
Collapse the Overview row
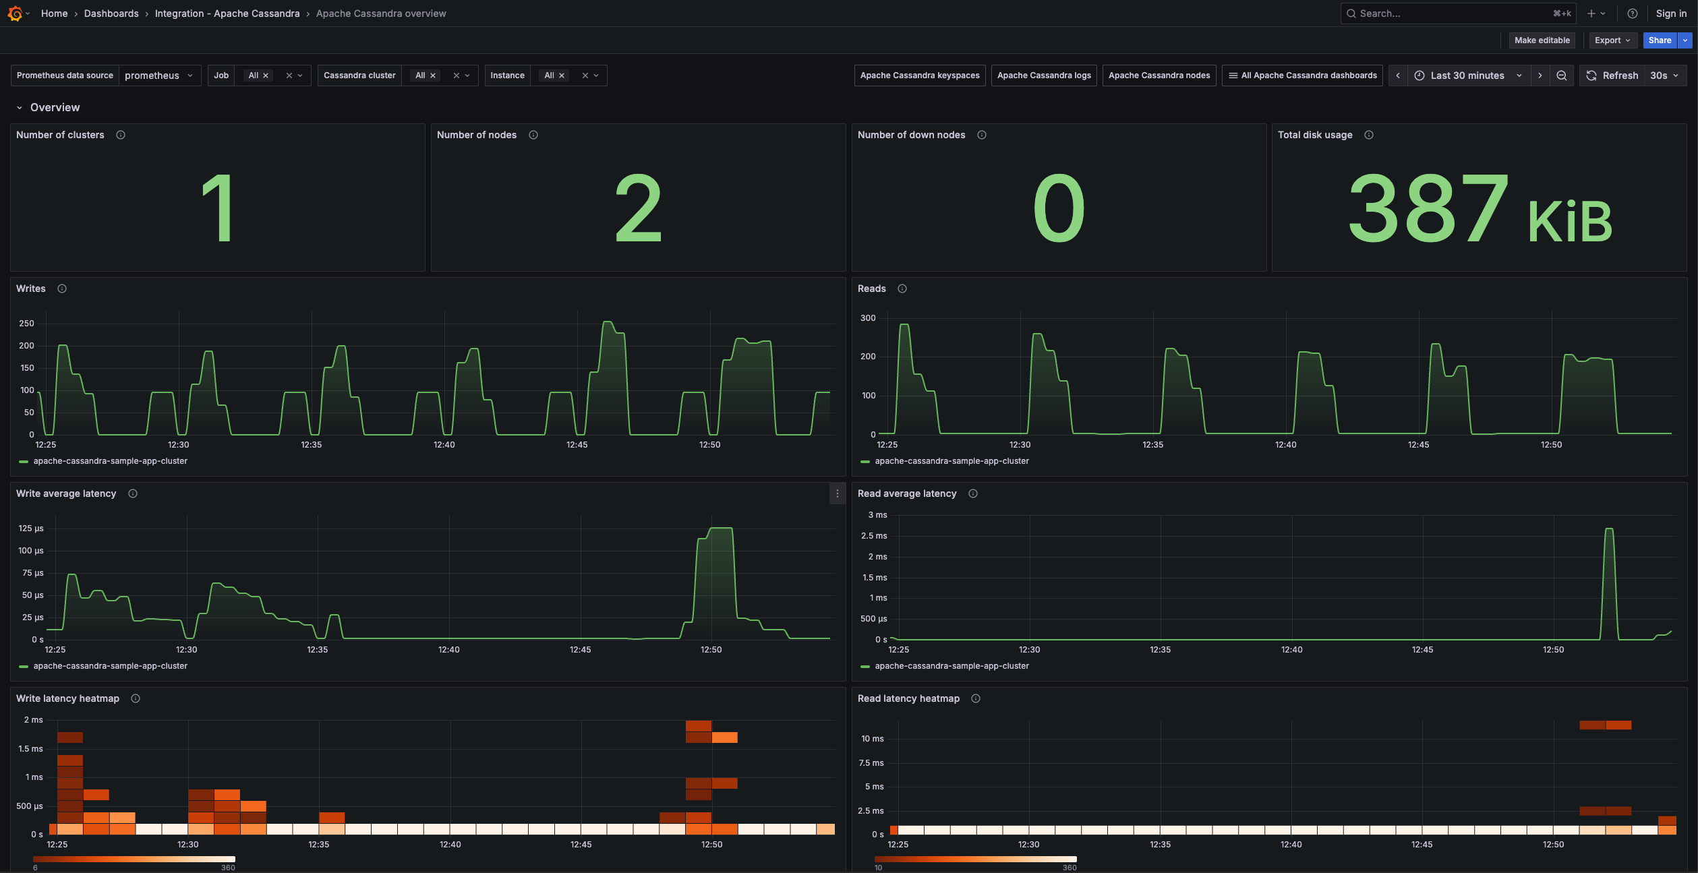[19, 107]
